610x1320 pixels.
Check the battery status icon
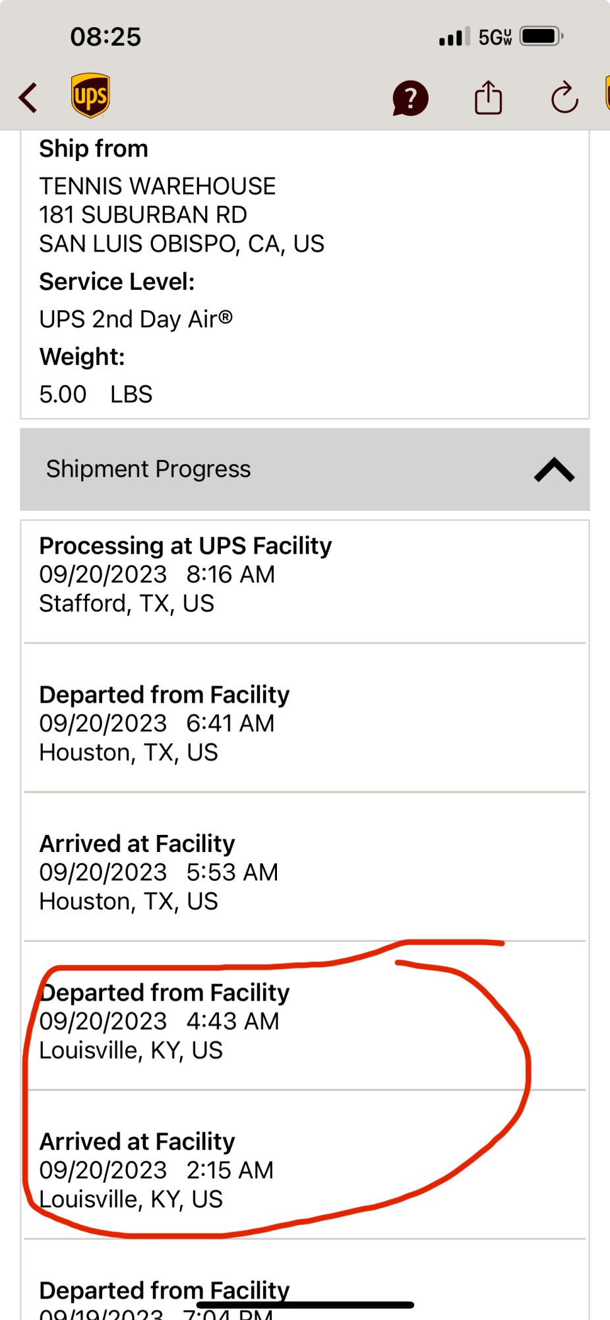tap(541, 36)
